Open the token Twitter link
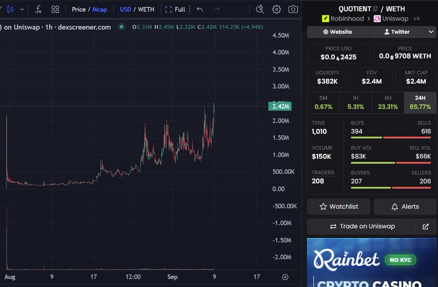The height and width of the screenshot is (287, 438). (x=397, y=32)
